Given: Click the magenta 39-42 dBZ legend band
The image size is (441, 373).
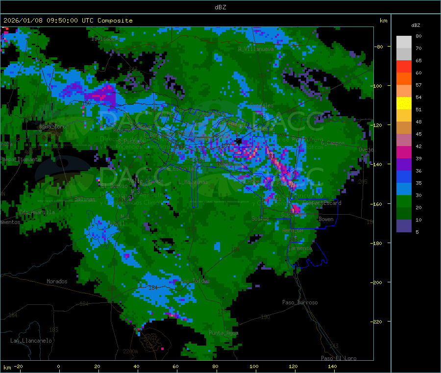Looking at the screenshot, I should pyautogui.click(x=404, y=152).
